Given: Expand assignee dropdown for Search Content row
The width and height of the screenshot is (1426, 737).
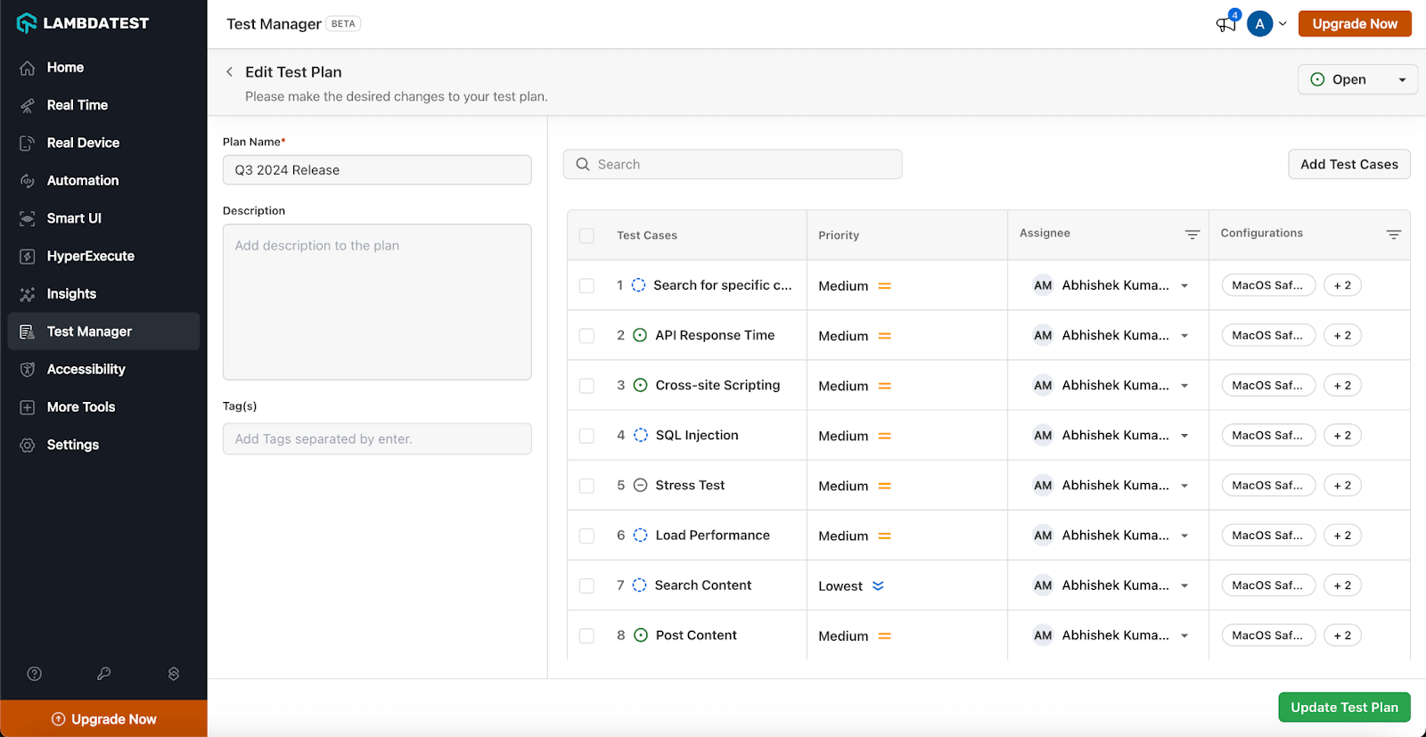Looking at the screenshot, I should point(1184,586).
